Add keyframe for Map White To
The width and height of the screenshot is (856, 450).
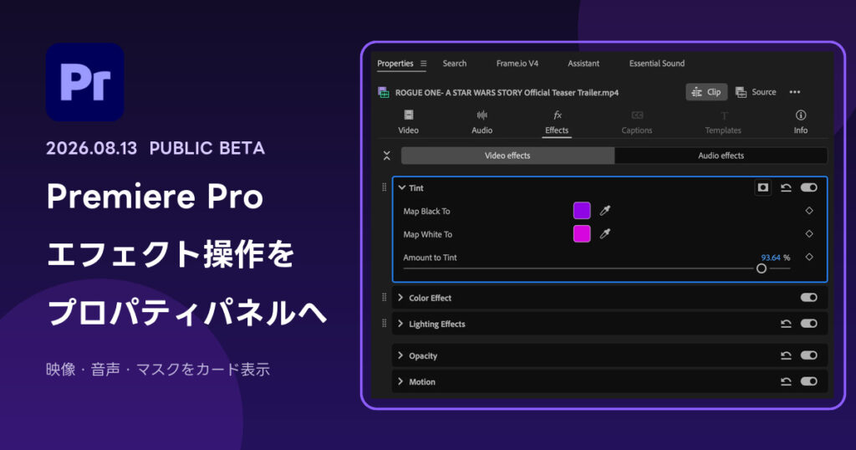pyautogui.click(x=809, y=233)
